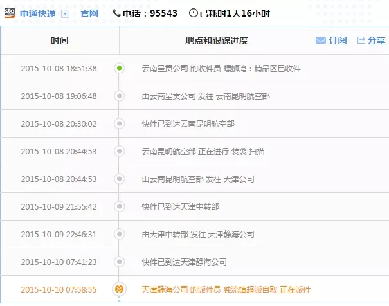Select the phone number 95543
389x306 pixels.
(163, 14)
